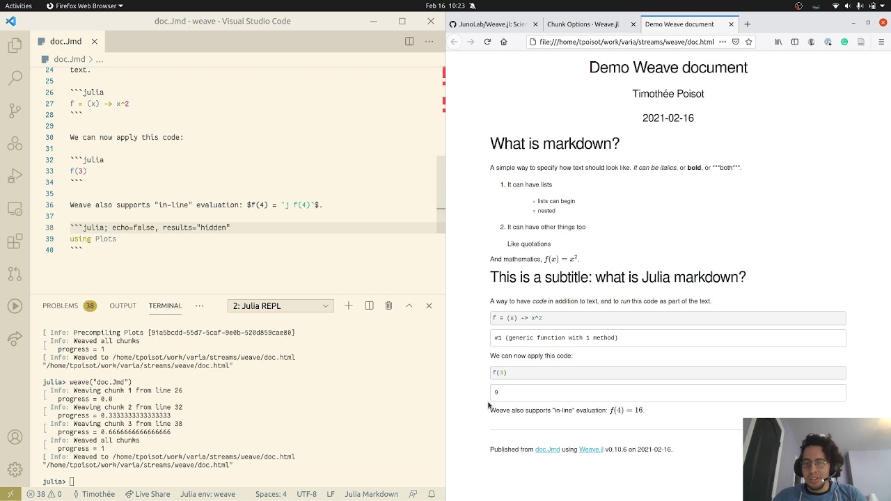Open the terminal selector dropdown '2: Julia REPL'

tap(281, 305)
